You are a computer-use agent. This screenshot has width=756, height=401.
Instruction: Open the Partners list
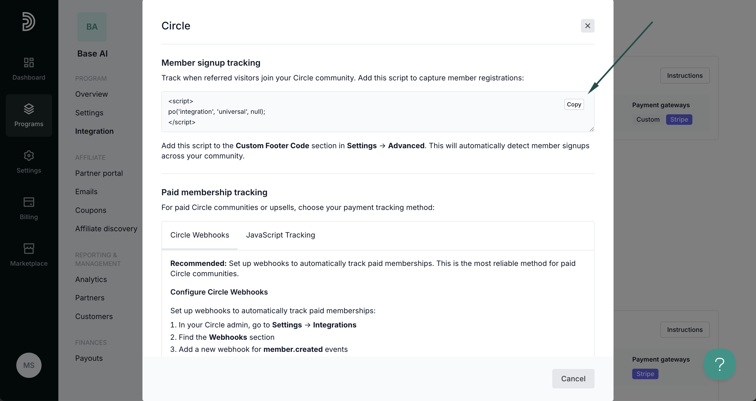pos(90,298)
